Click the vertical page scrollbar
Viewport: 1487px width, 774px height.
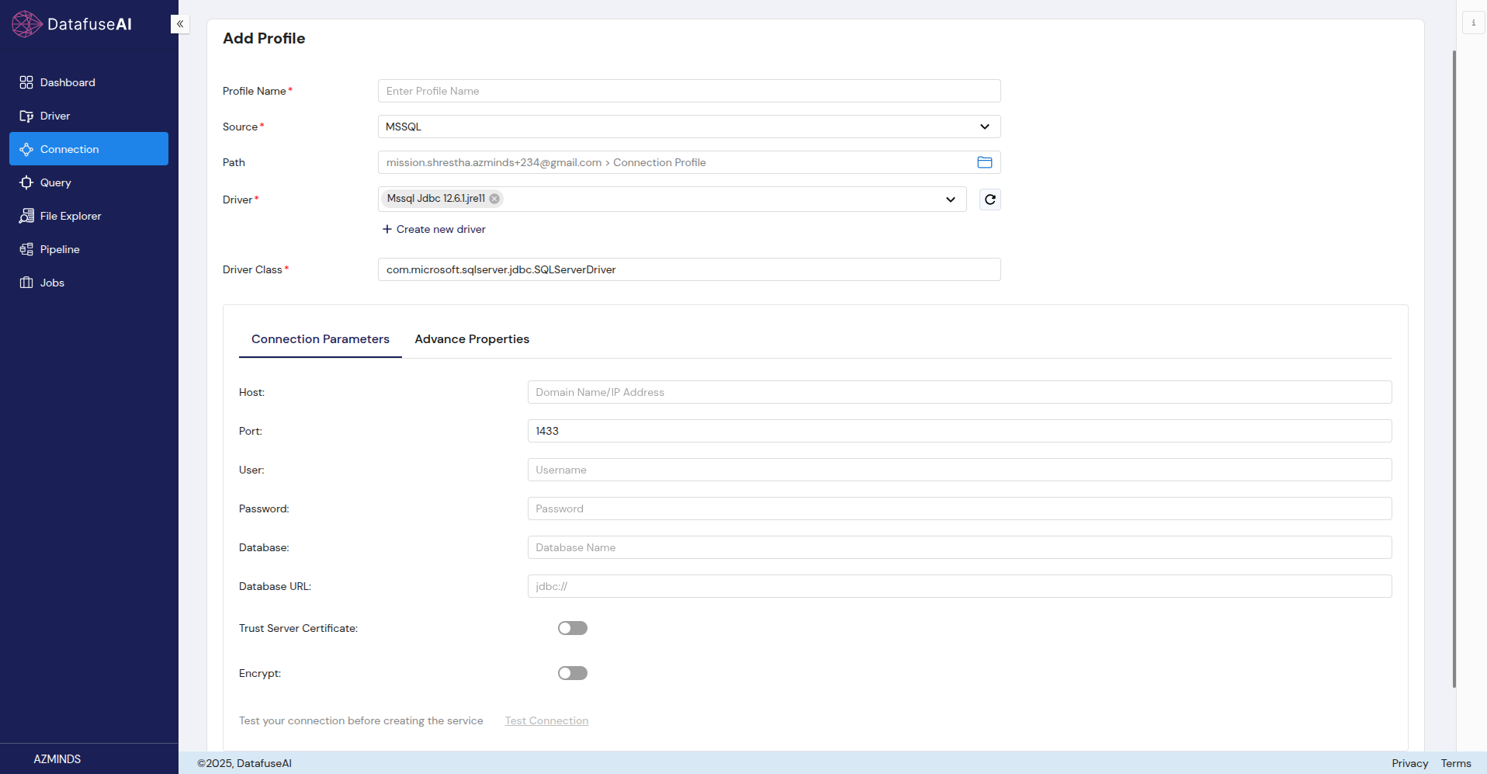point(1454,369)
